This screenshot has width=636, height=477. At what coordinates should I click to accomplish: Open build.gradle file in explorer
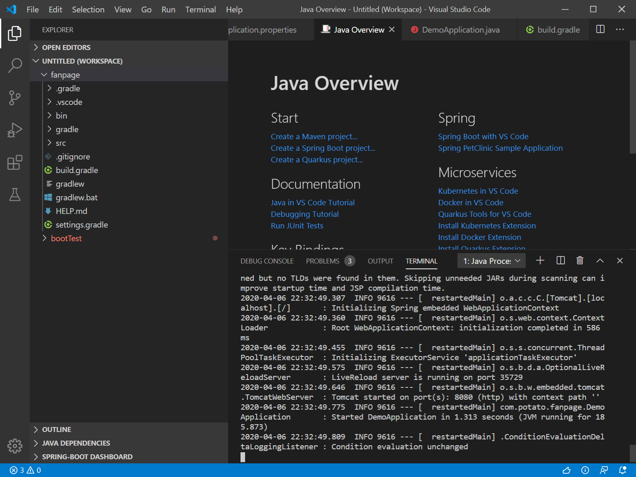click(129, 170)
